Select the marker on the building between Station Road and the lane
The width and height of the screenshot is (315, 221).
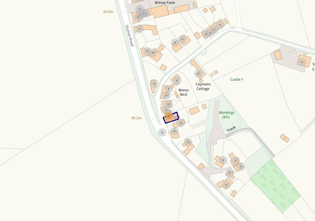pos(154,84)
